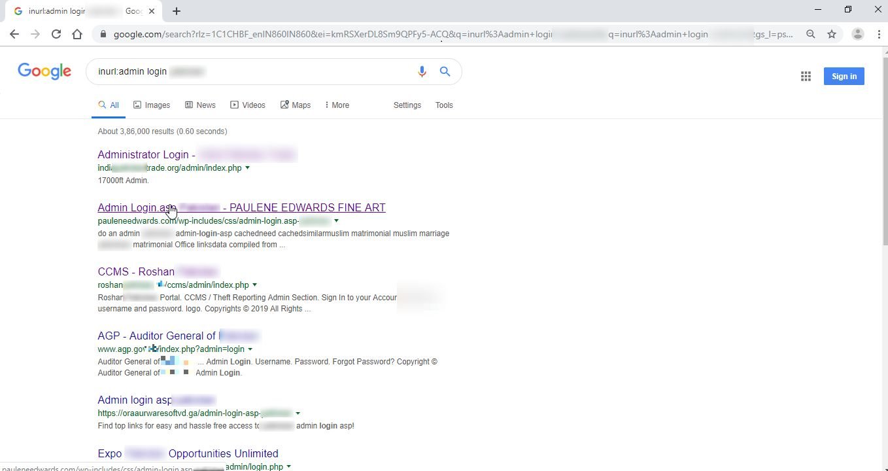Bookmark this page with the star icon
This screenshot has height=471, width=888.
pos(832,34)
